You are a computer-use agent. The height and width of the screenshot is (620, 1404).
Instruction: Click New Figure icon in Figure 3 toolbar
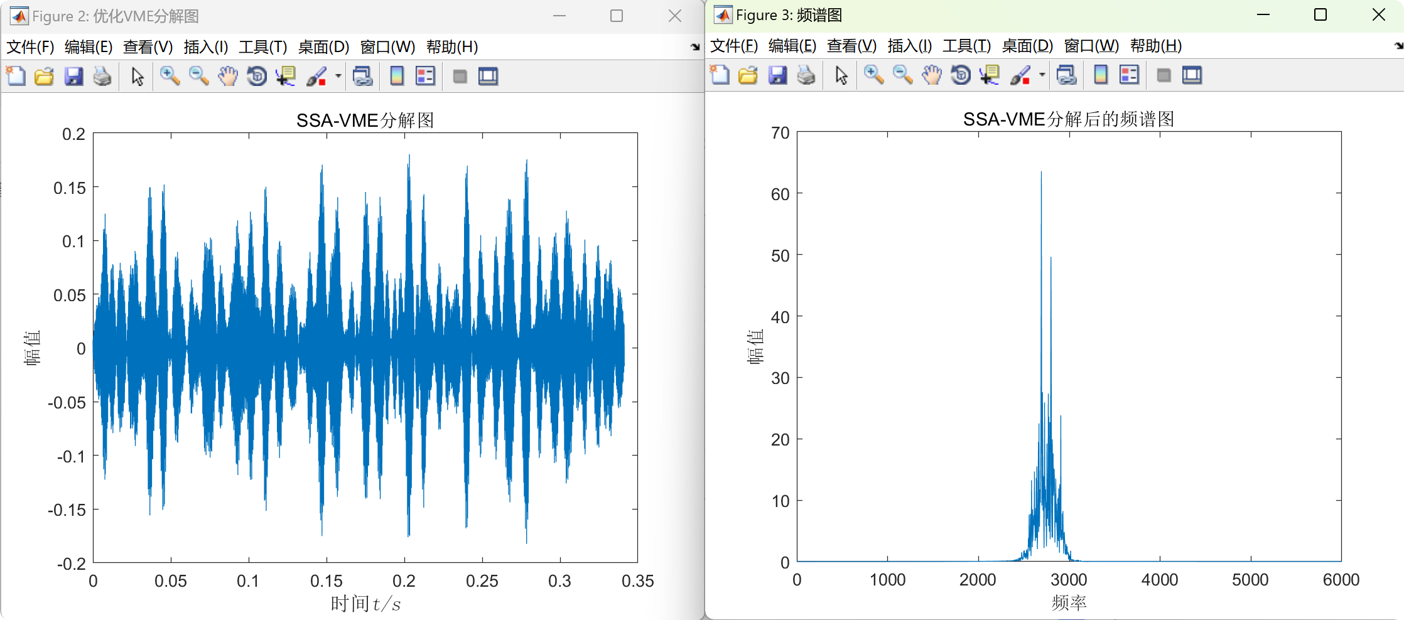720,75
